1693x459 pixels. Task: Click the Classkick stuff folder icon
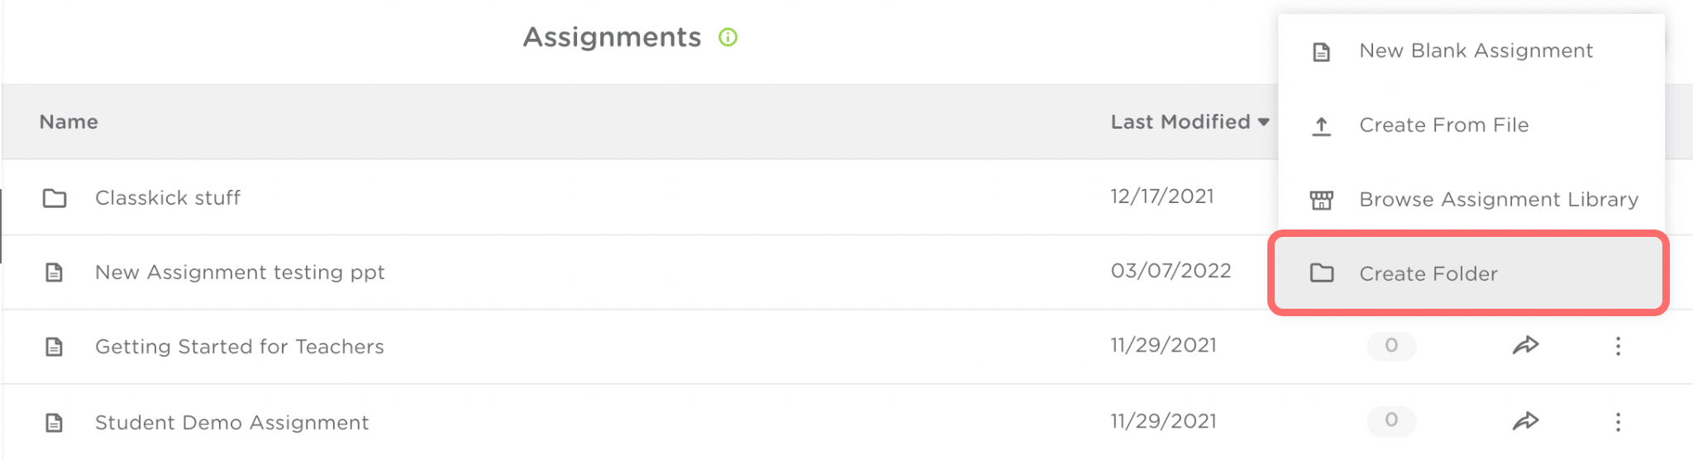(55, 198)
